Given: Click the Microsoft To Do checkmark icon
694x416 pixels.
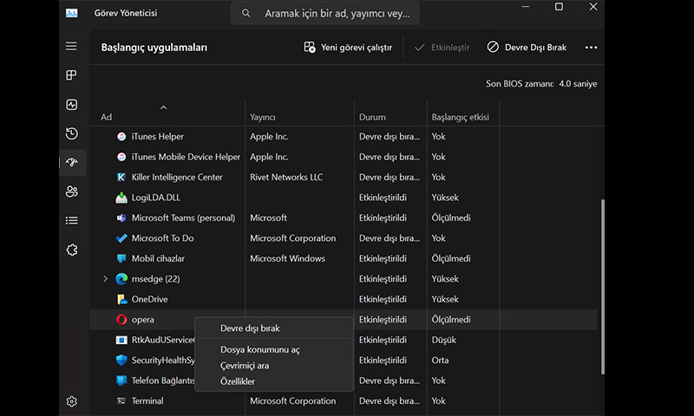Looking at the screenshot, I should coord(121,238).
